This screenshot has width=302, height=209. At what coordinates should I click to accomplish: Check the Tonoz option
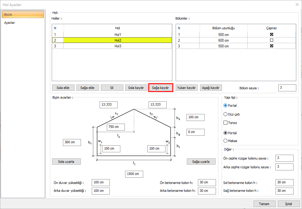point(226,123)
